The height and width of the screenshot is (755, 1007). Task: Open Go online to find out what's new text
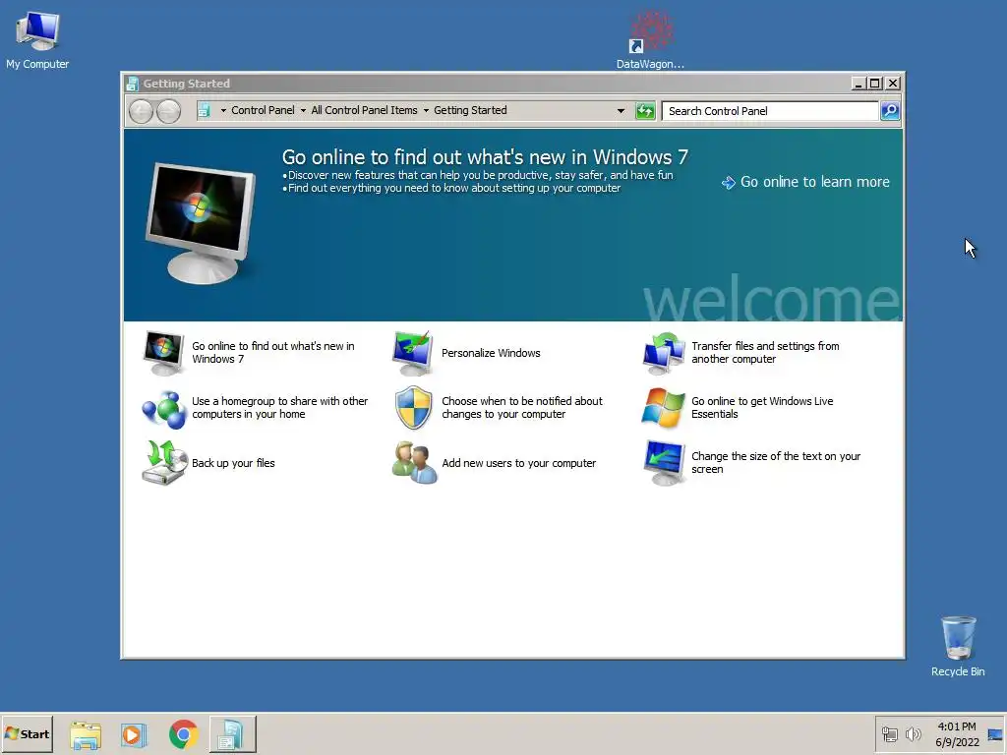(x=273, y=353)
